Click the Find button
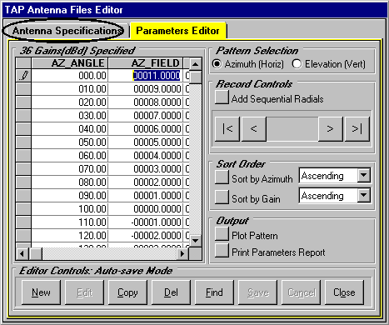 pos(214,292)
